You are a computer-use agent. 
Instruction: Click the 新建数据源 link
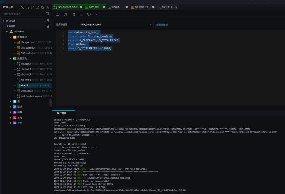tap(162, 24)
